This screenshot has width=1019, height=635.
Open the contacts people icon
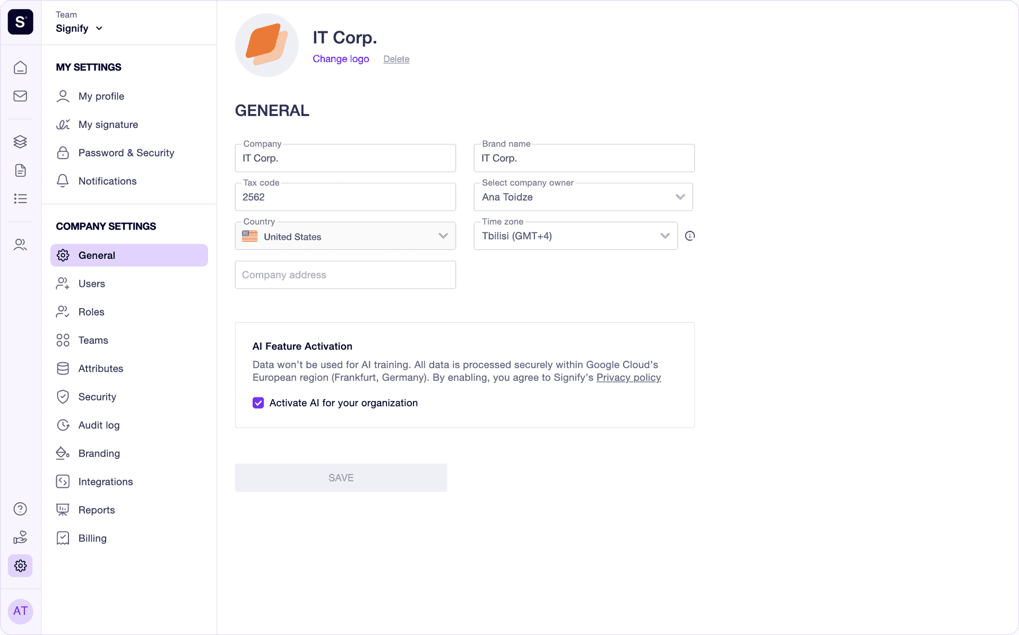(20, 245)
